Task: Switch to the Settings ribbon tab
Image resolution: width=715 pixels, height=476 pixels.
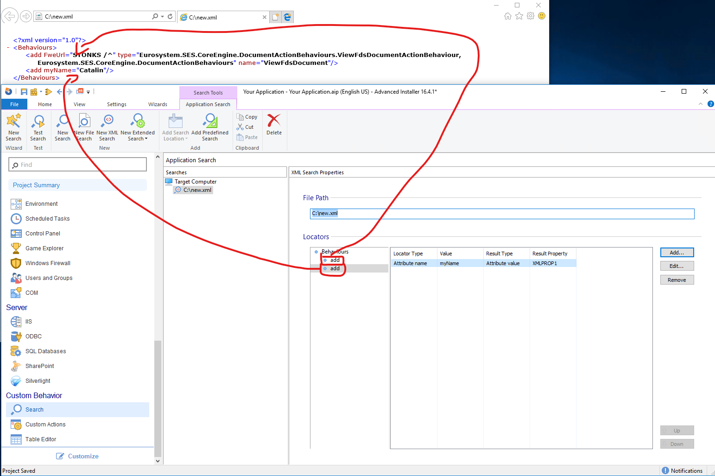Action: 116,104
